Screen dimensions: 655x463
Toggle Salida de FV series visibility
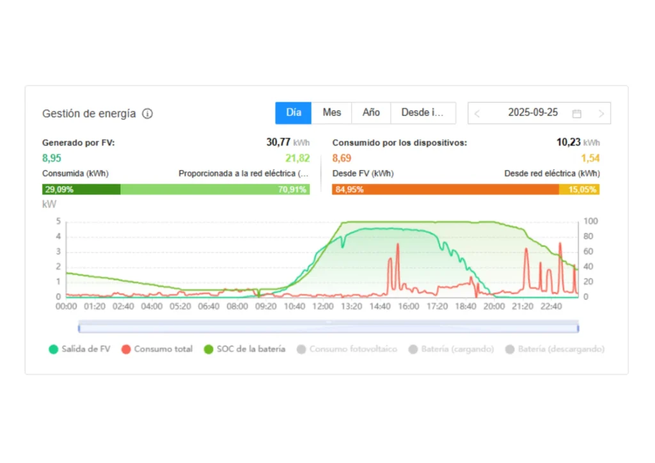point(86,349)
